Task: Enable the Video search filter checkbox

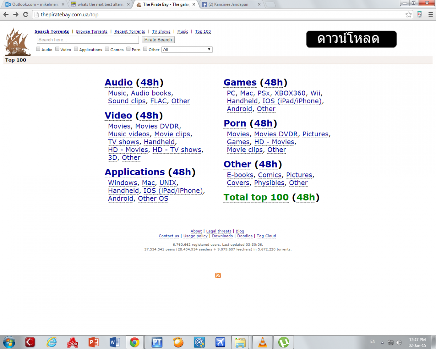Action: 57,49
